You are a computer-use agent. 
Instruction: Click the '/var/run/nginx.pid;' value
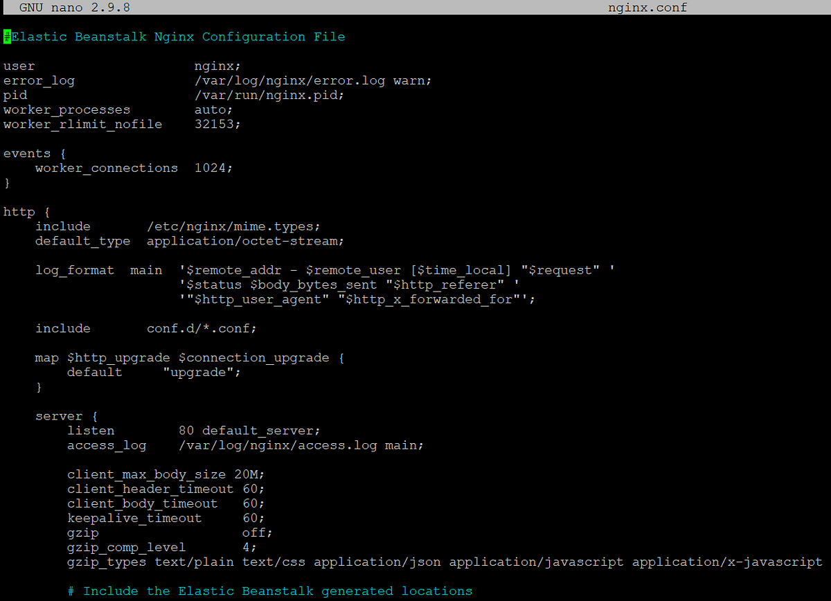[269, 96]
